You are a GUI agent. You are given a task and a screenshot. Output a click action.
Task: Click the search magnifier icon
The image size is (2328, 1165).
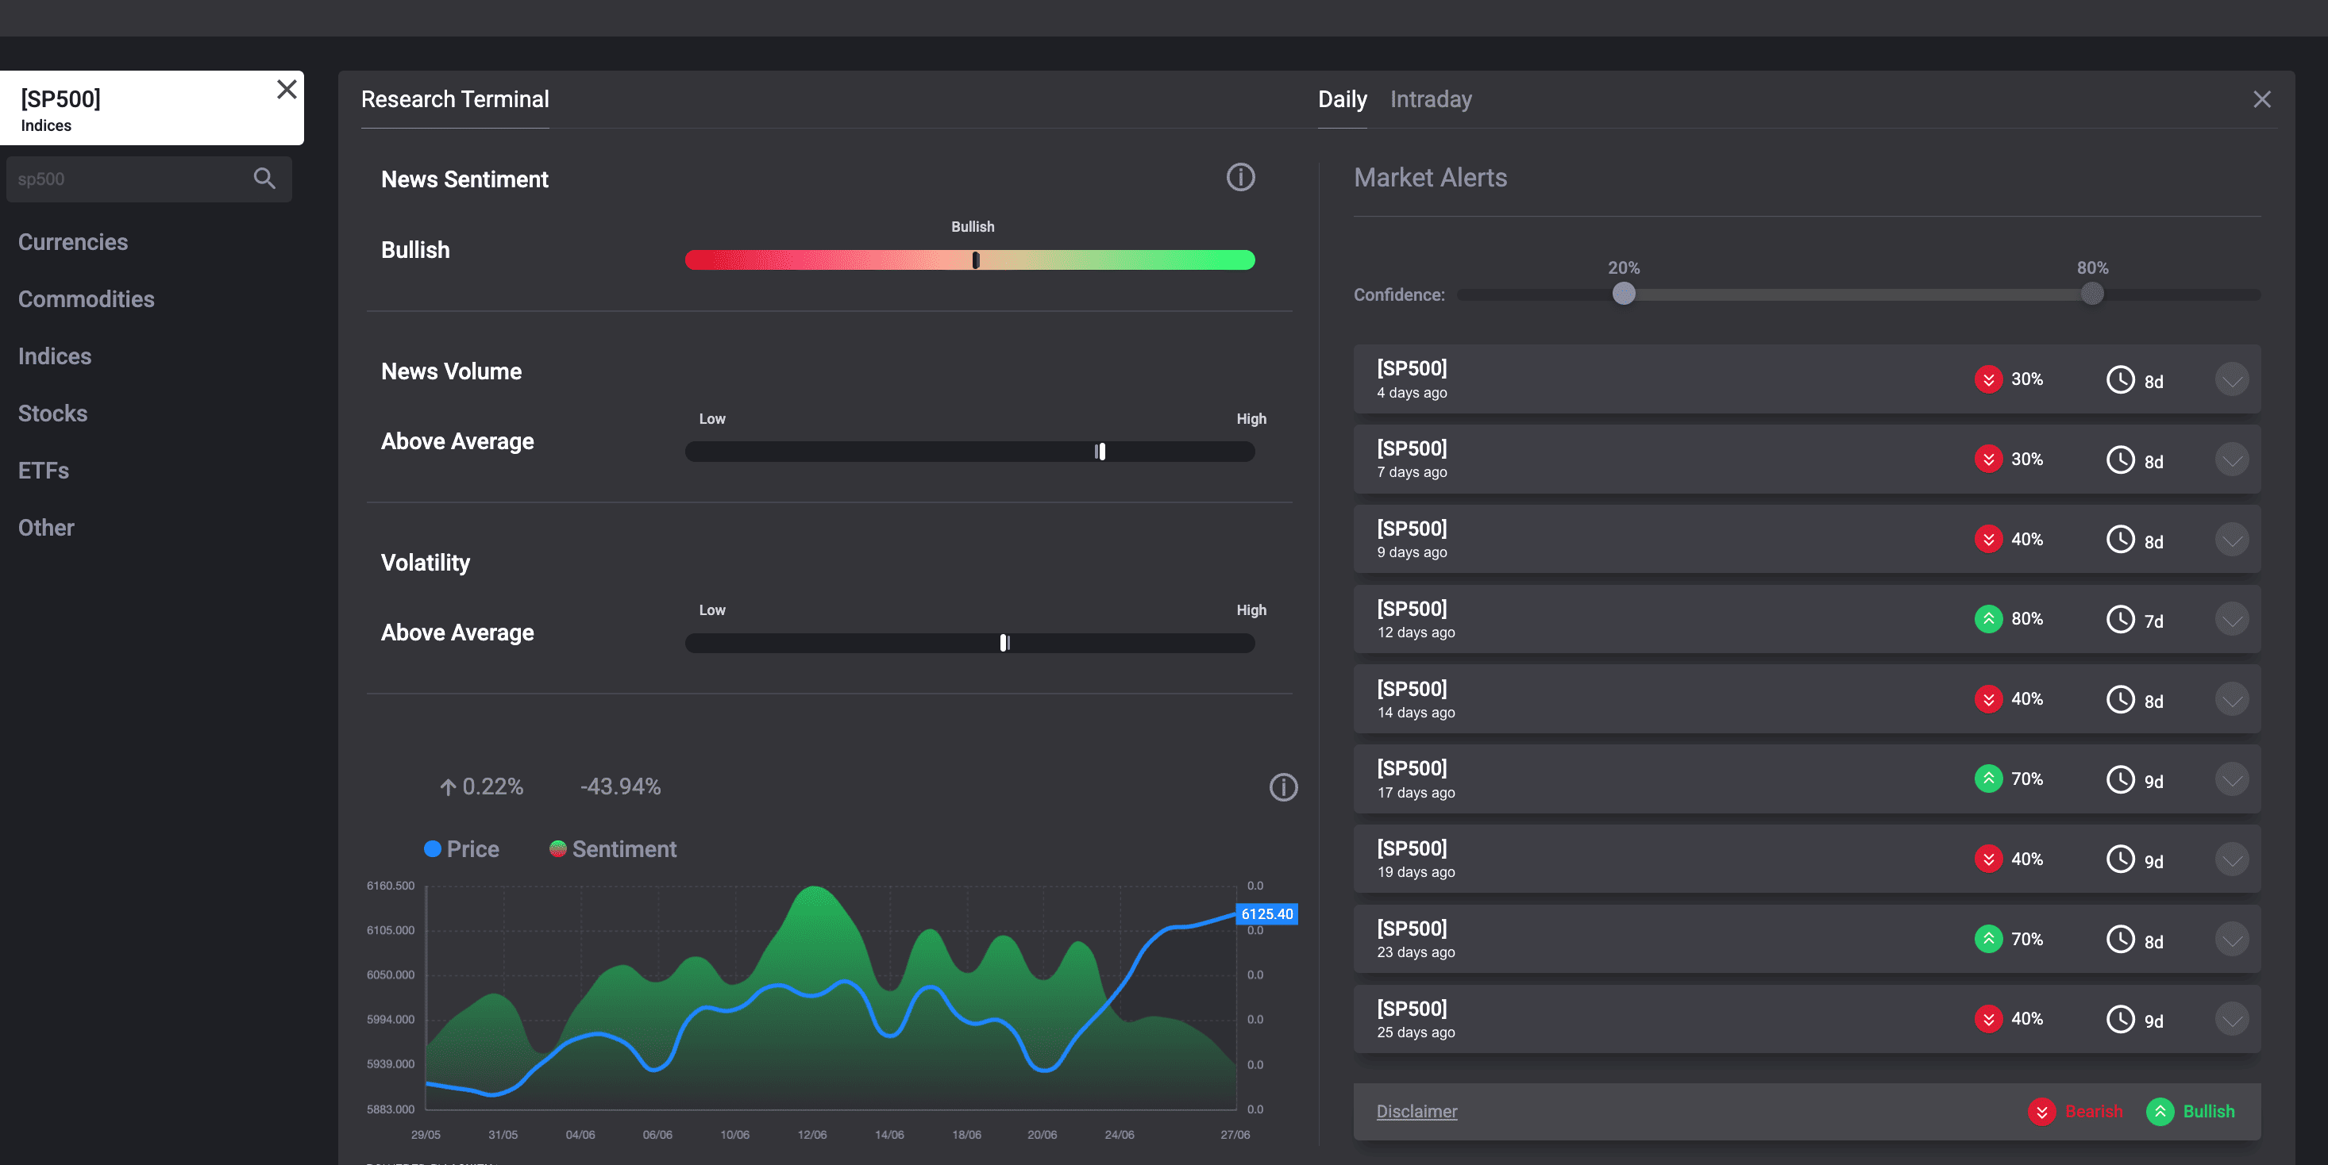pyautogui.click(x=264, y=179)
